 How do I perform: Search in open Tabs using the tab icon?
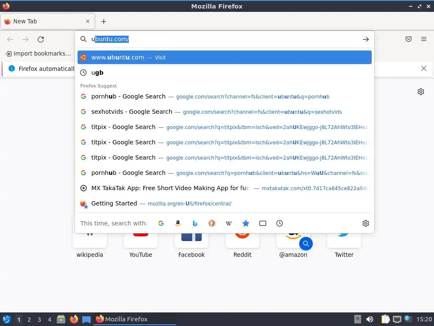[x=263, y=223]
